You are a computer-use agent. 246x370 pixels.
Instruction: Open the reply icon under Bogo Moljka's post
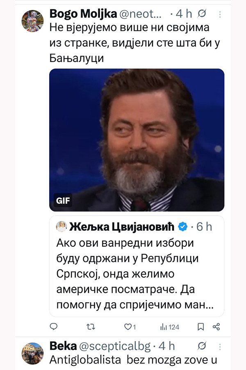pyautogui.click(x=53, y=327)
